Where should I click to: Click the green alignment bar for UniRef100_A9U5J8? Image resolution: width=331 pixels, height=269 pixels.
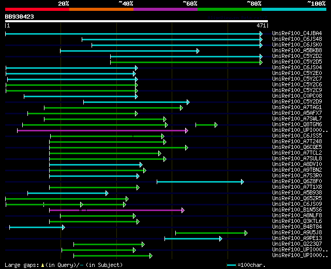212,233
